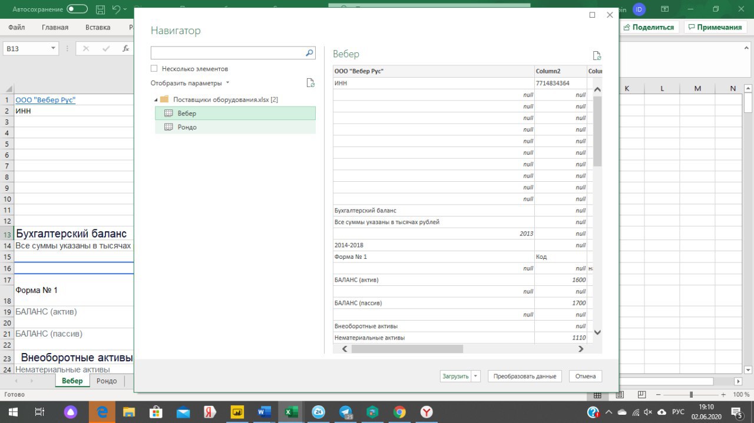This screenshot has height=423, width=754.
Task: Click the Page Layout view icon in status bar
Action: (620, 395)
